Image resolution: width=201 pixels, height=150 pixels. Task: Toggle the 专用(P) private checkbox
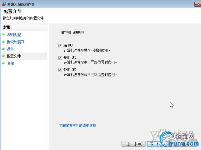60,58
